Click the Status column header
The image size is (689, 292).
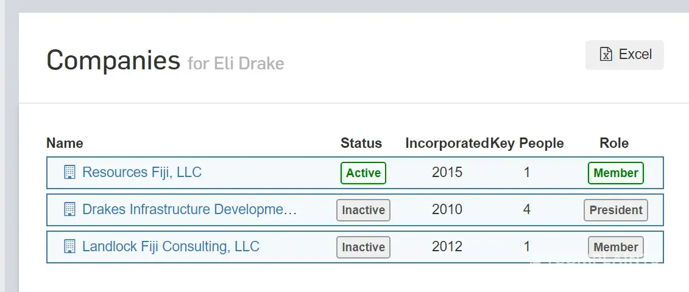361,144
